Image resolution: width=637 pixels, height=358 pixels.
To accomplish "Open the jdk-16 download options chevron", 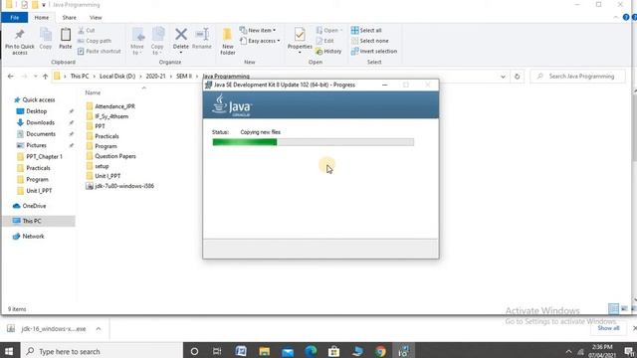I will (x=99, y=329).
